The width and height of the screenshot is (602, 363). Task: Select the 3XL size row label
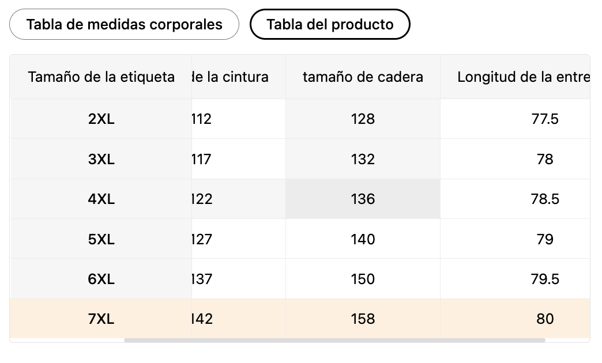101,159
